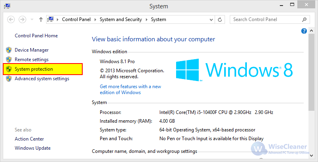
Task: Go to Control Panel Home
Action: (36, 36)
